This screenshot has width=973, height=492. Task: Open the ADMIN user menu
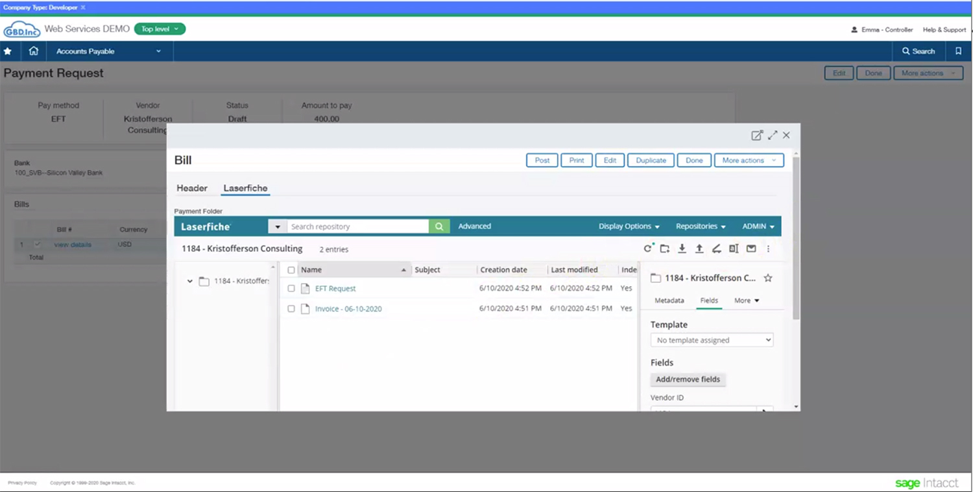tap(758, 227)
